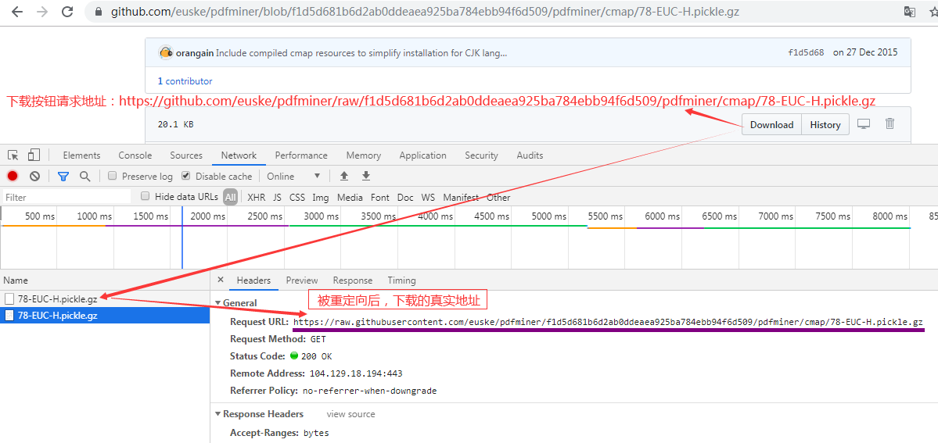Filter requests by XHR

tap(256, 198)
